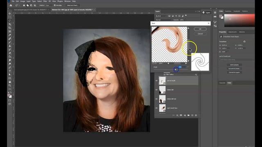Click reset transform icon in Properties panel

244,42
